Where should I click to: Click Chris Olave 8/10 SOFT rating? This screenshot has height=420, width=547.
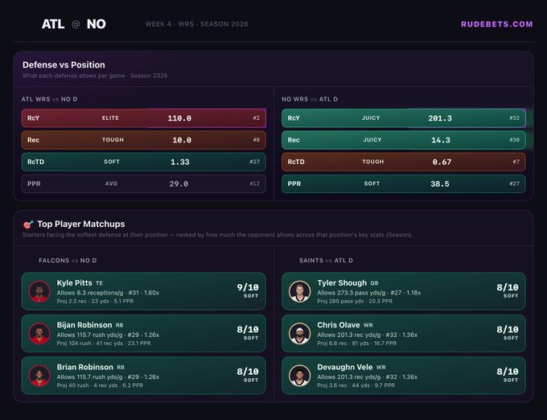point(508,333)
